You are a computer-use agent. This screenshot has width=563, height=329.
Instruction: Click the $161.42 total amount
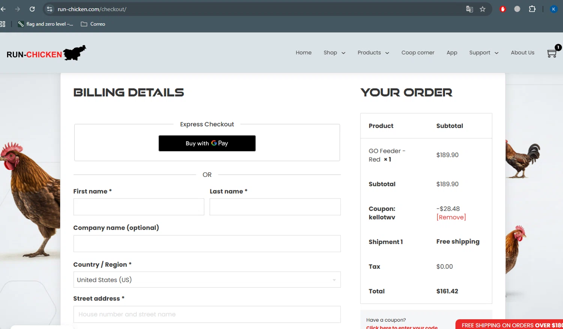tap(447, 291)
